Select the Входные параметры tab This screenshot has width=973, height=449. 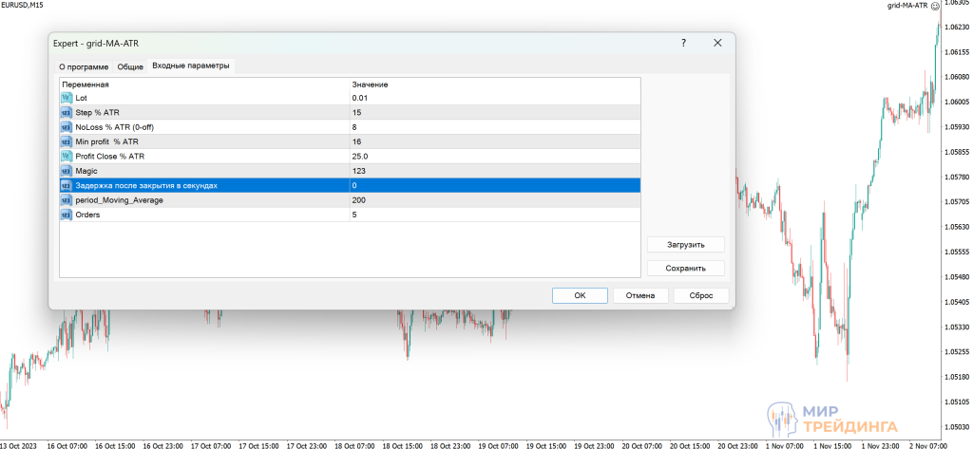pos(191,65)
